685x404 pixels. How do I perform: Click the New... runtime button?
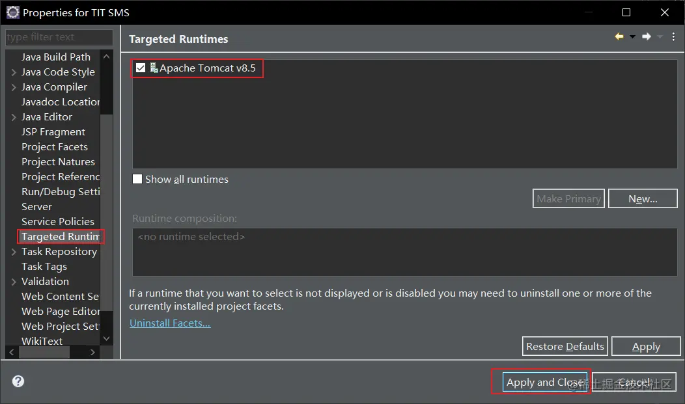pyautogui.click(x=643, y=198)
